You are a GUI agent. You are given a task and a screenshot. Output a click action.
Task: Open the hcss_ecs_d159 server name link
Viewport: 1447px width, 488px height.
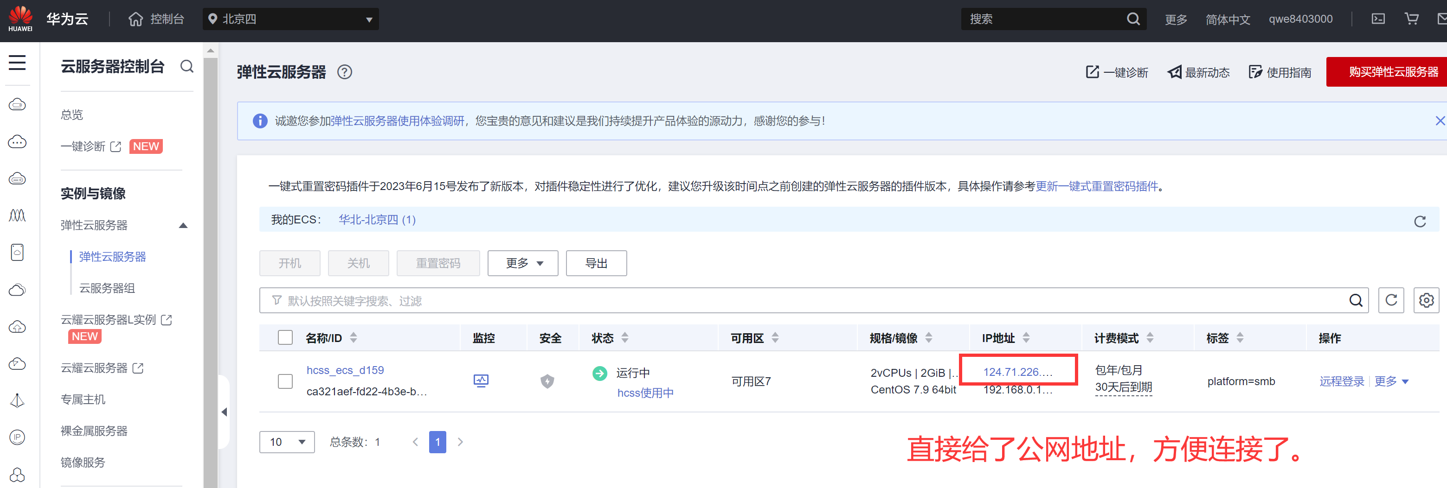click(345, 370)
